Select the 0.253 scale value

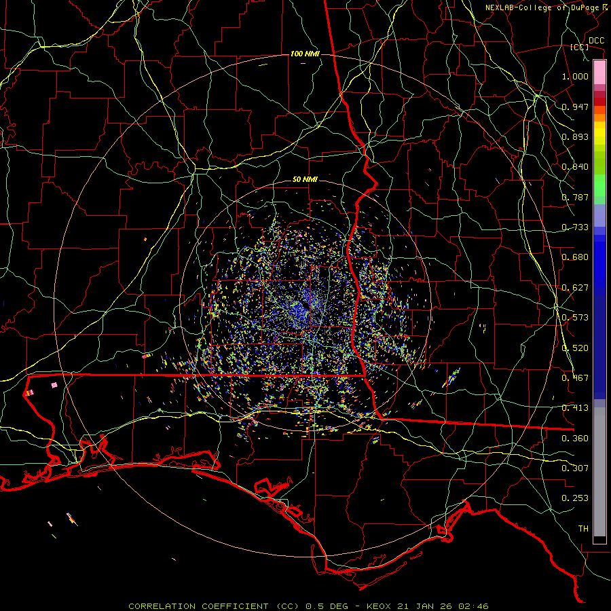coord(575,498)
